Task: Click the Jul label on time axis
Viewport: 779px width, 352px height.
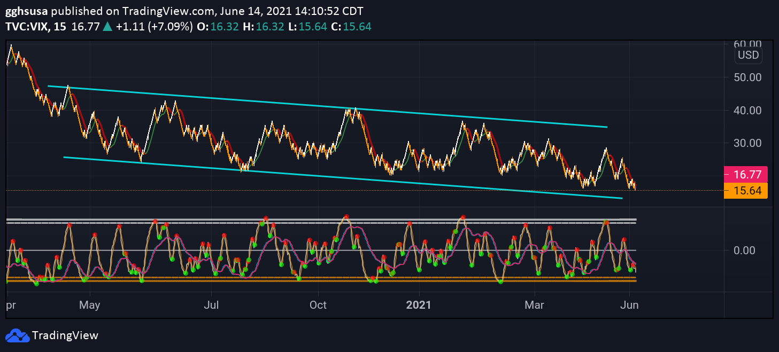Action: pyautogui.click(x=211, y=305)
